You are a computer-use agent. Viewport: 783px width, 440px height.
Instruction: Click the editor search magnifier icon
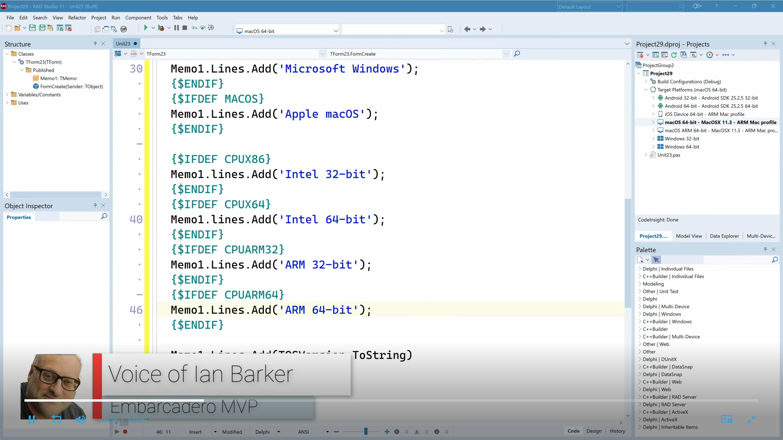(x=517, y=54)
